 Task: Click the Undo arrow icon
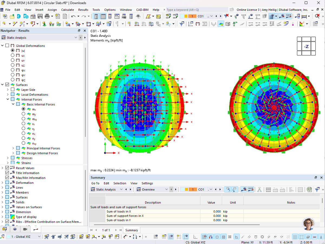coord(73,16)
